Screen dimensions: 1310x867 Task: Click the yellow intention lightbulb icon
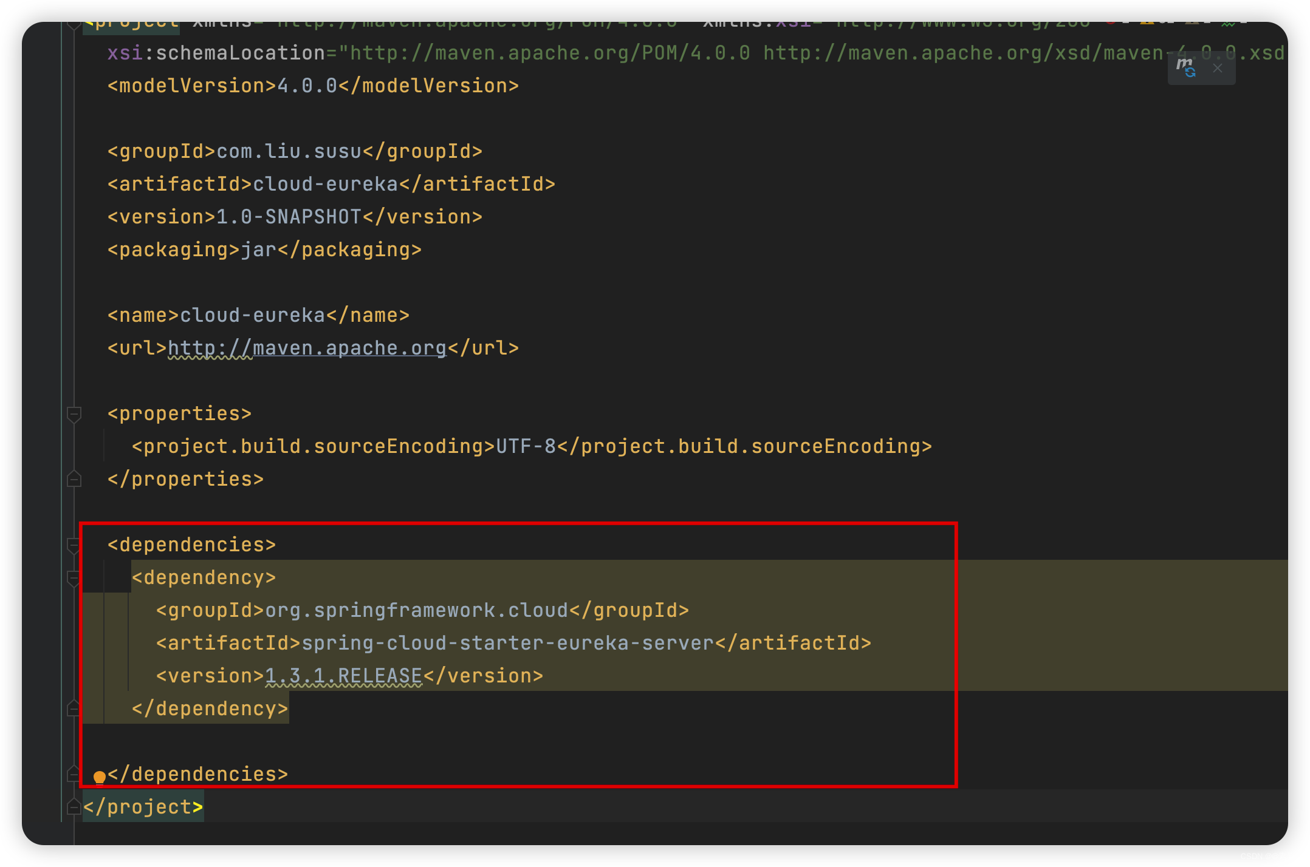100,777
